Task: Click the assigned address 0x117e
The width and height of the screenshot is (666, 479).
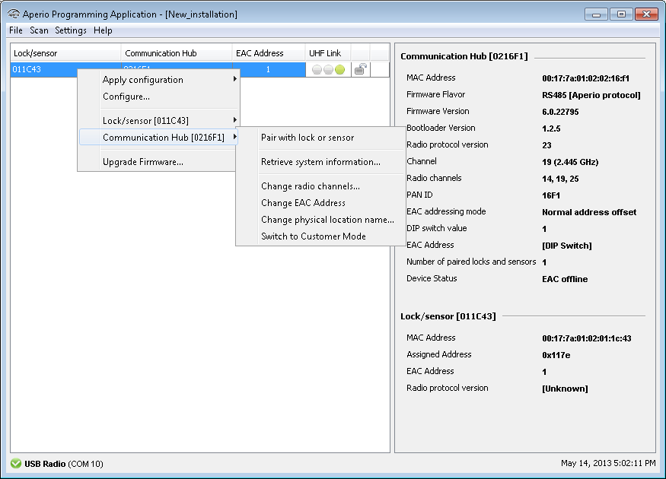Action: tap(556, 355)
